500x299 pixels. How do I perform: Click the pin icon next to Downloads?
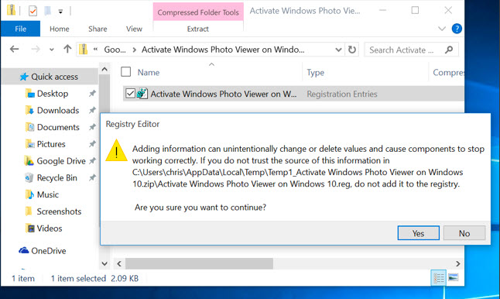click(x=92, y=111)
